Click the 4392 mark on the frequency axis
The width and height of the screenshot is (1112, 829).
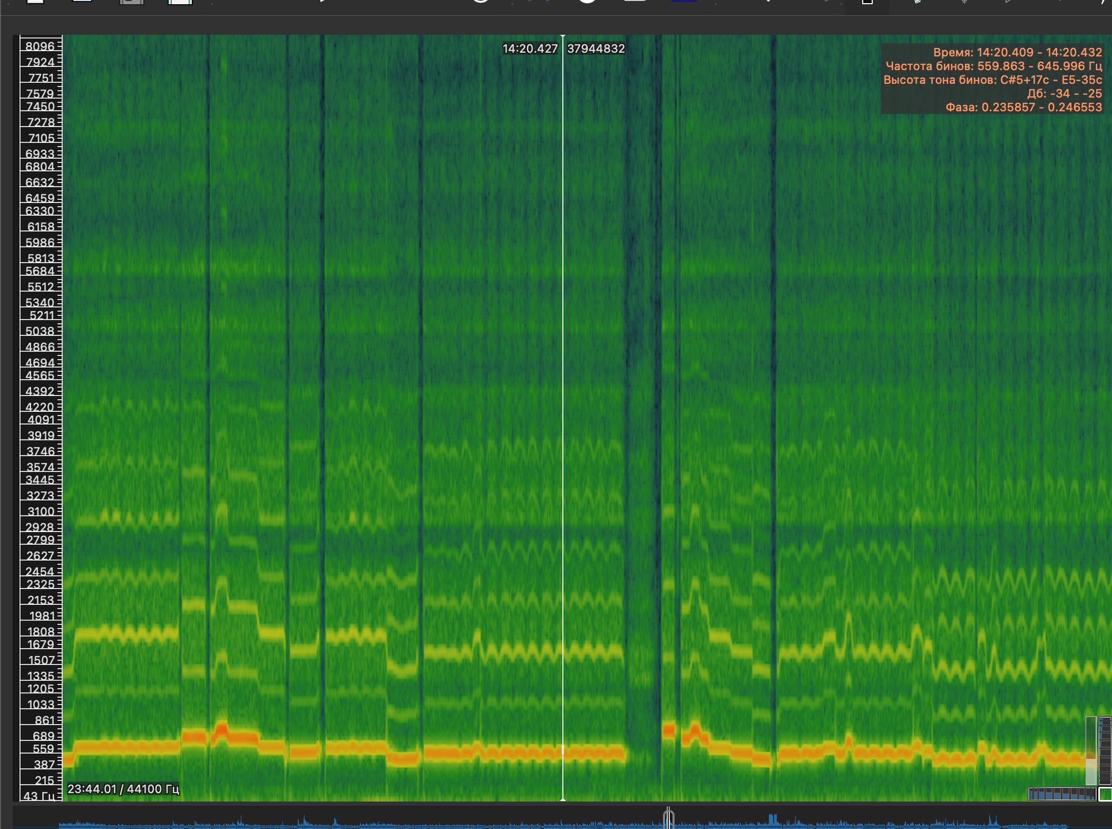[40, 391]
